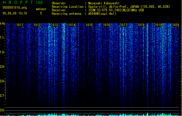182x116 pixels.
Task: Click the yellow meteor marker below 1013
Action: [x=54, y=114]
